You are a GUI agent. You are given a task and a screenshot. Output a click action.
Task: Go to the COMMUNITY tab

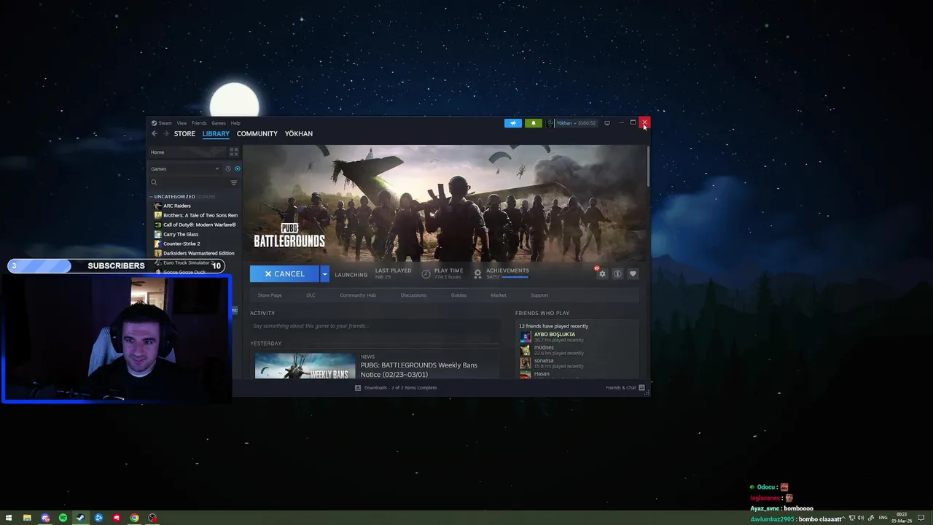(257, 133)
